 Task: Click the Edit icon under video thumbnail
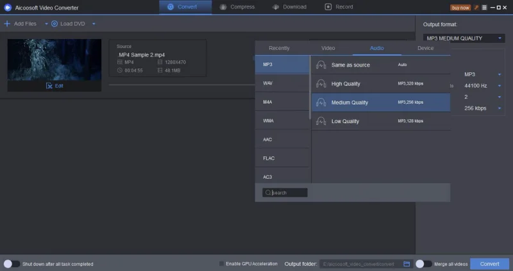tap(49, 86)
